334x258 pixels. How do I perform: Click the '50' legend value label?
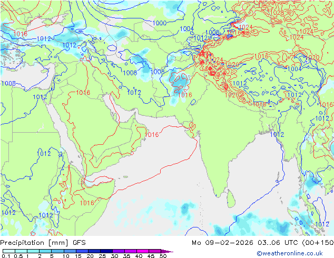click(163, 256)
